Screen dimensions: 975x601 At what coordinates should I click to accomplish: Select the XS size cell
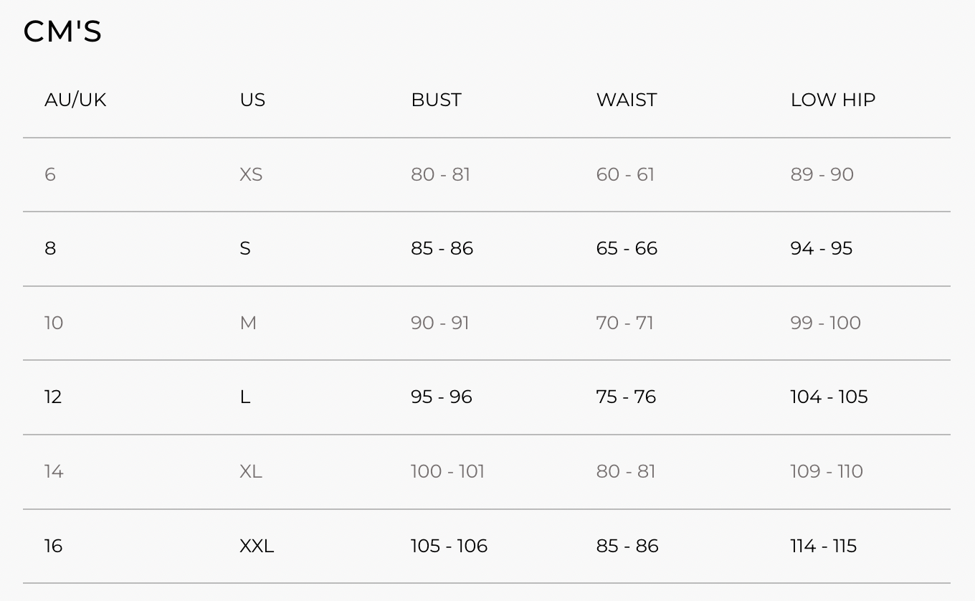pyautogui.click(x=251, y=174)
